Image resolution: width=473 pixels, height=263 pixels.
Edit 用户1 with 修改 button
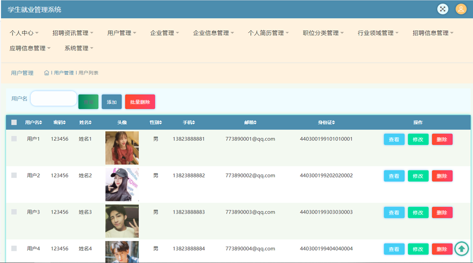point(418,139)
